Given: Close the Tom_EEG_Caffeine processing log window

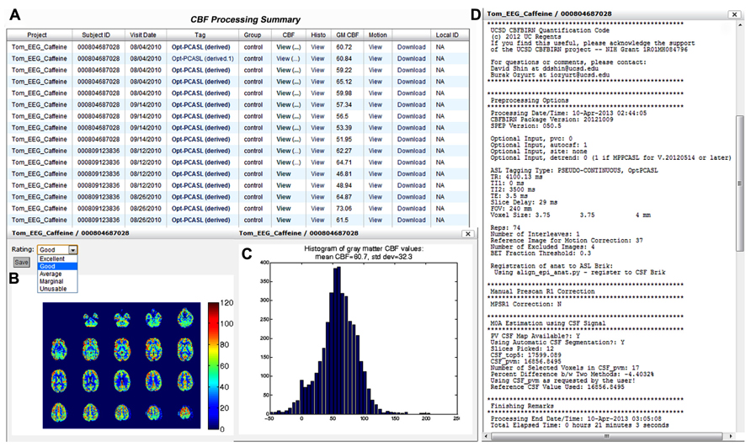Looking at the screenshot, I should pyautogui.click(x=734, y=14).
